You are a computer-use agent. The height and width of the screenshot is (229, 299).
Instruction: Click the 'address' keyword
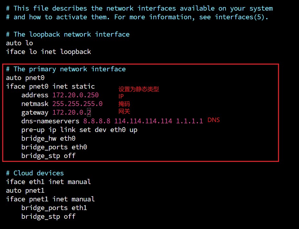pyautogui.click(x=35, y=95)
